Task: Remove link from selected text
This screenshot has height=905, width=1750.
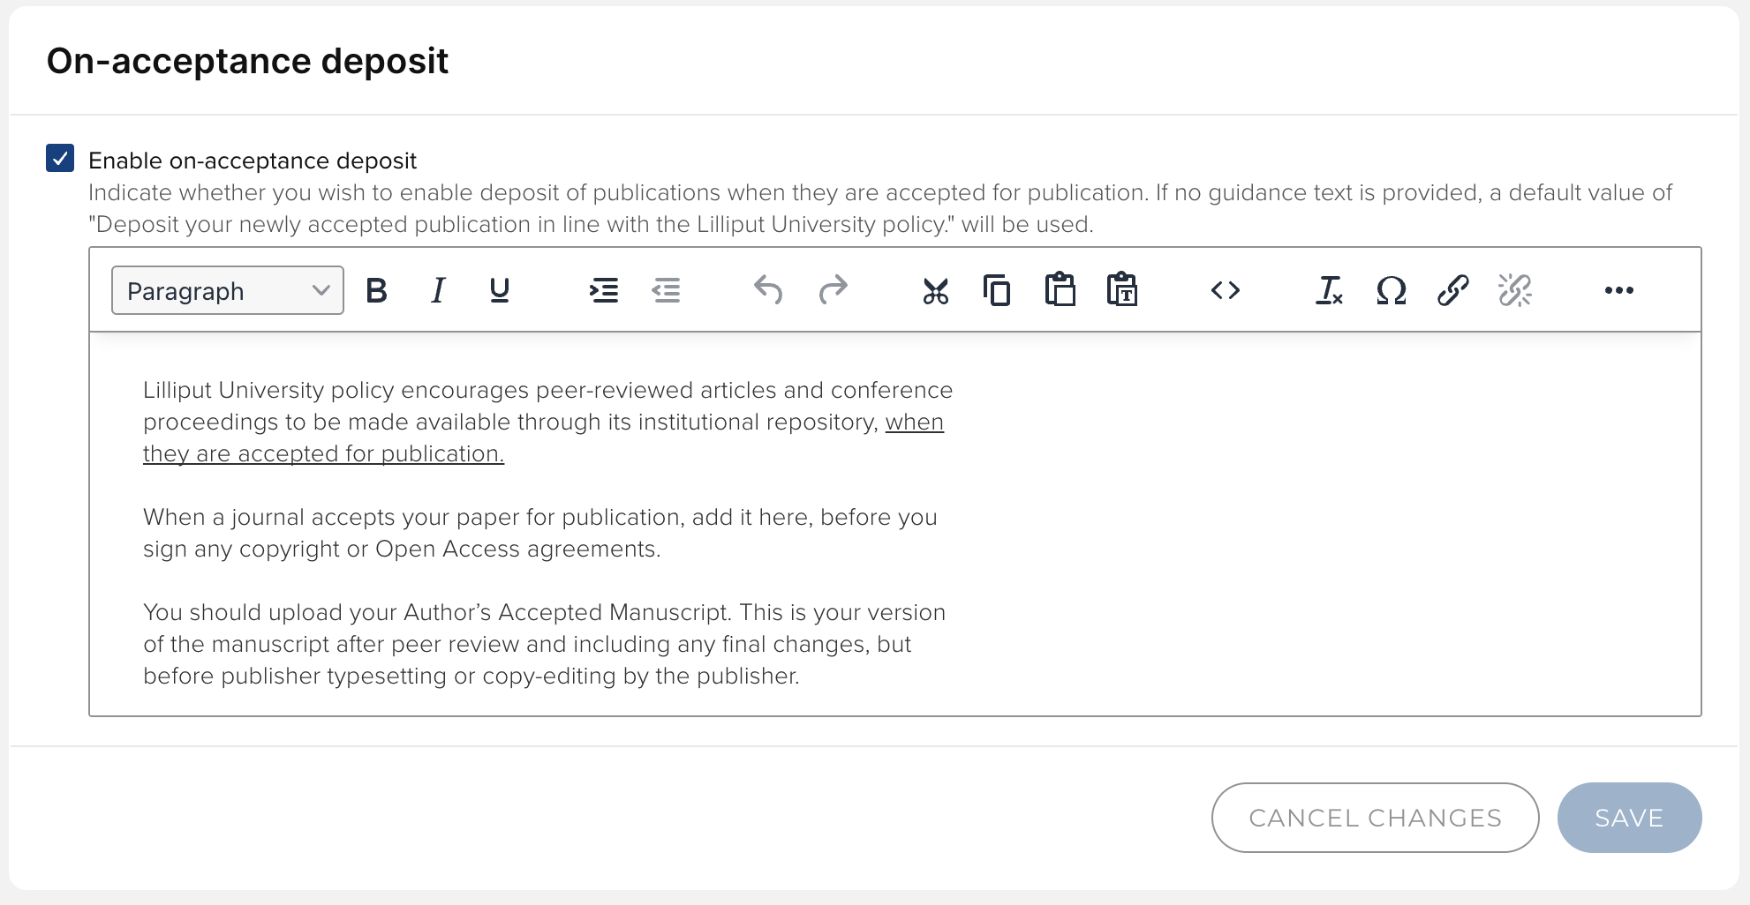Action: pos(1514,290)
